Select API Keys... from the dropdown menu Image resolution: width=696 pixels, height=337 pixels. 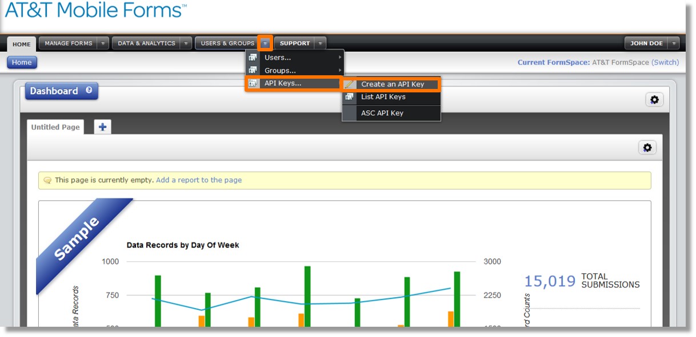[295, 84]
